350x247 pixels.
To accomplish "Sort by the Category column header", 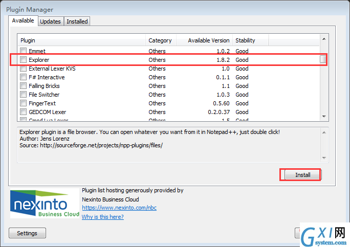I will [161, 40].
